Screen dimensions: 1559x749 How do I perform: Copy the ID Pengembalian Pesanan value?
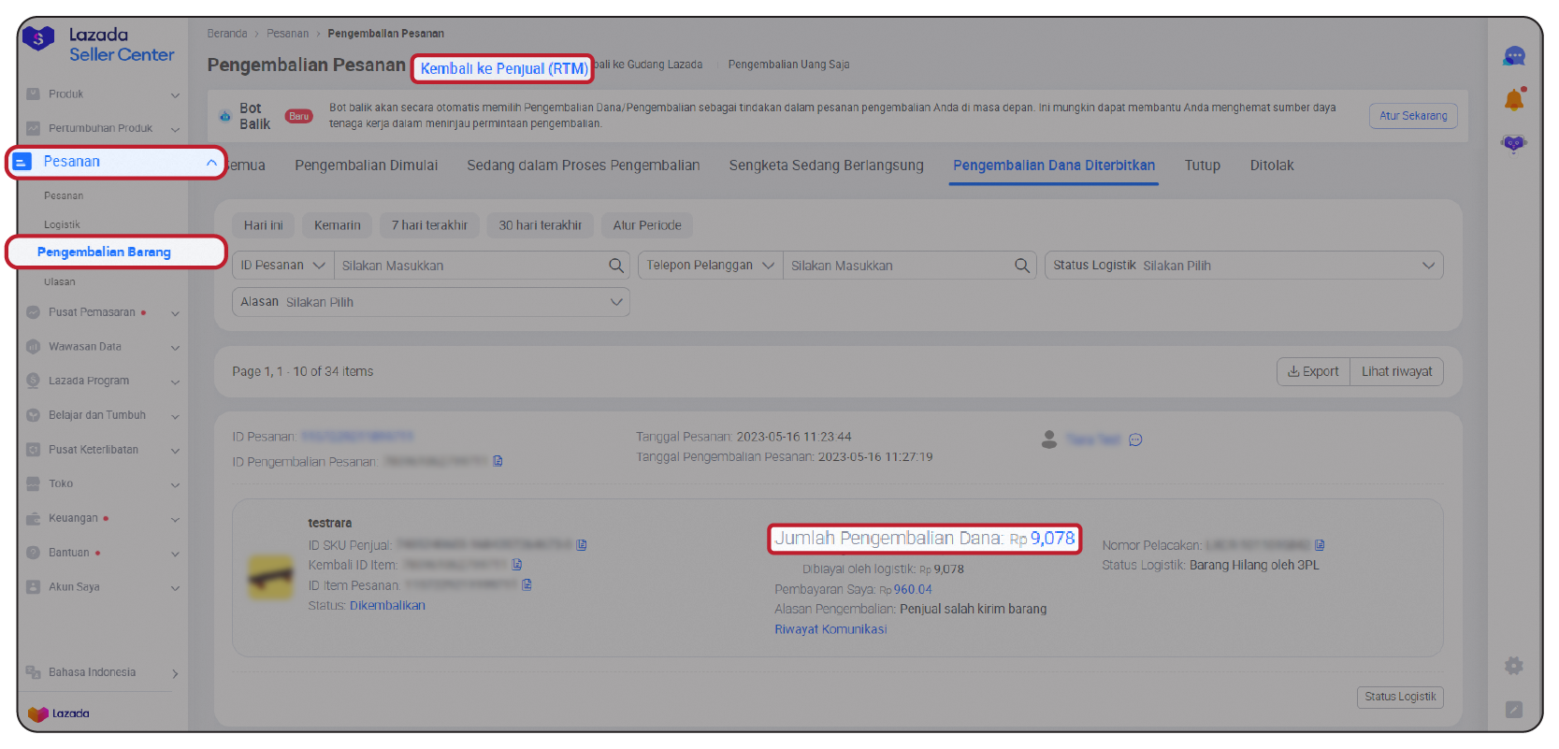[x=498, y=461]
